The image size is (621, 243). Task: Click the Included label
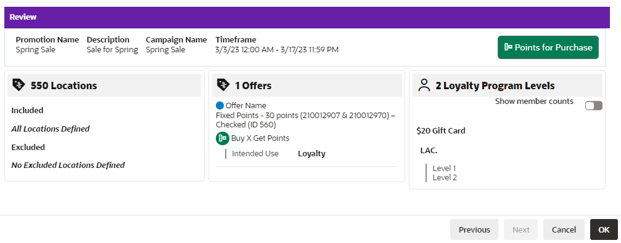tap(27, 110)
